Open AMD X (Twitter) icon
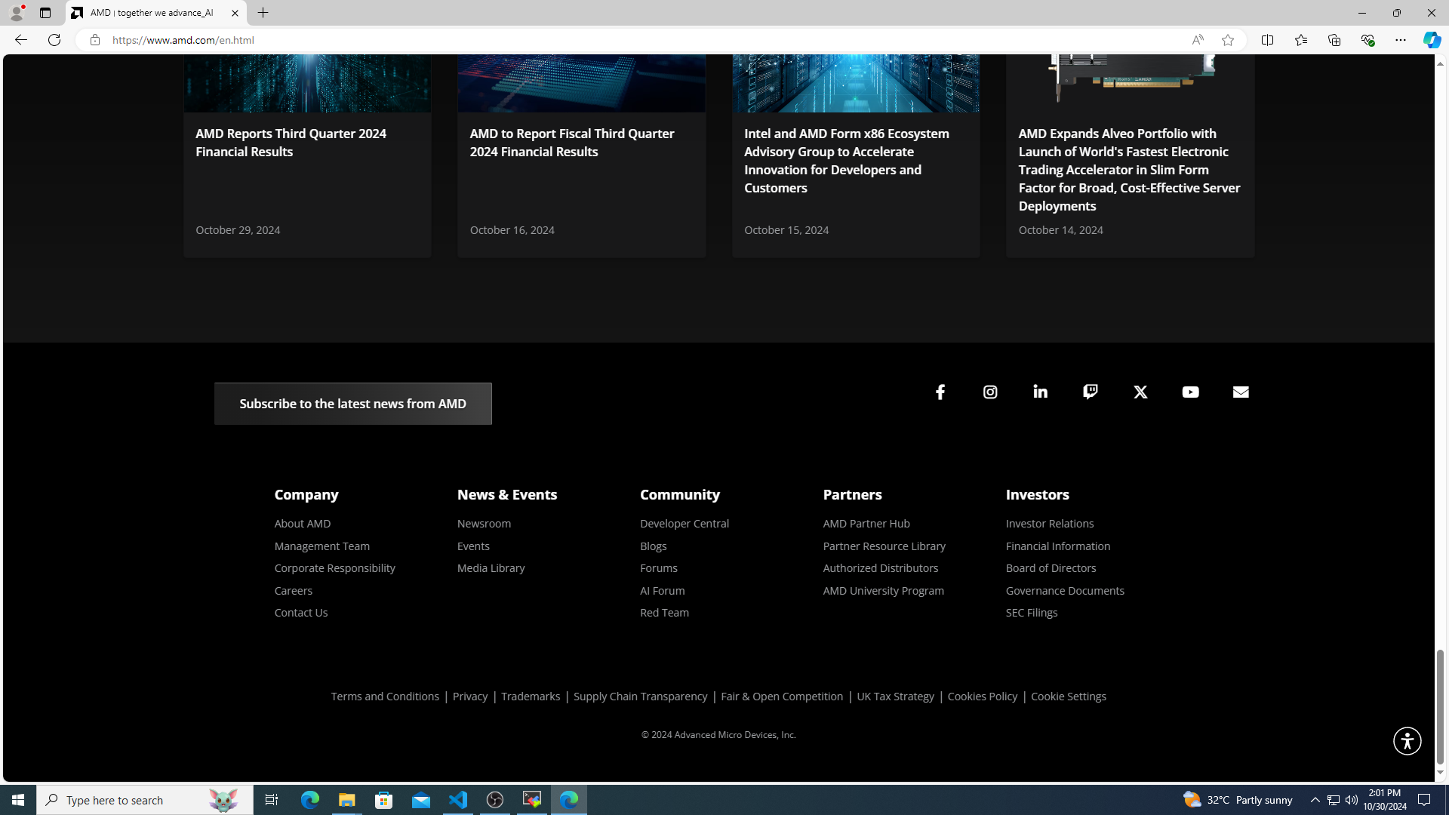 click(x=1140, y=392)
